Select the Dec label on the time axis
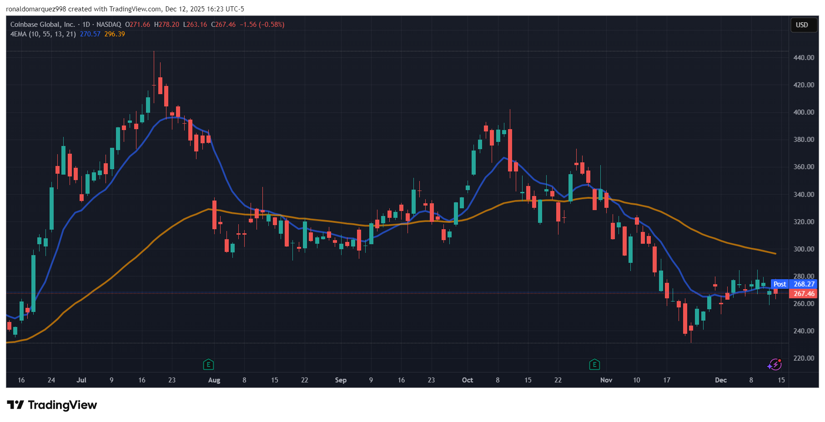 point(721,380)
